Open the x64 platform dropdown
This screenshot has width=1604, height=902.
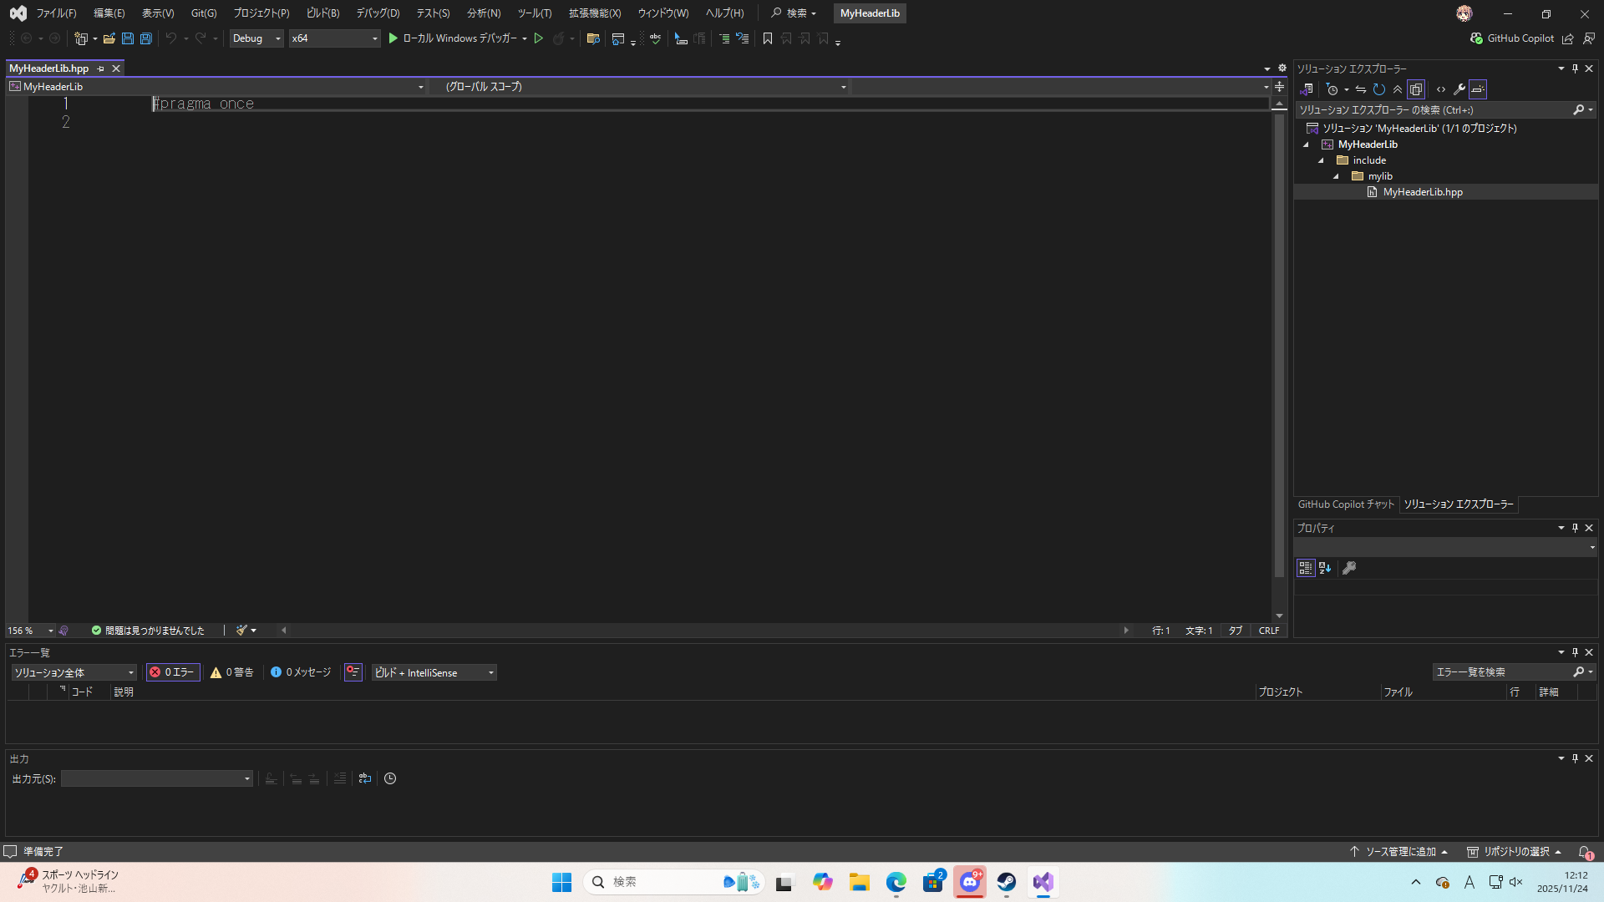click(x=334, y=38)
